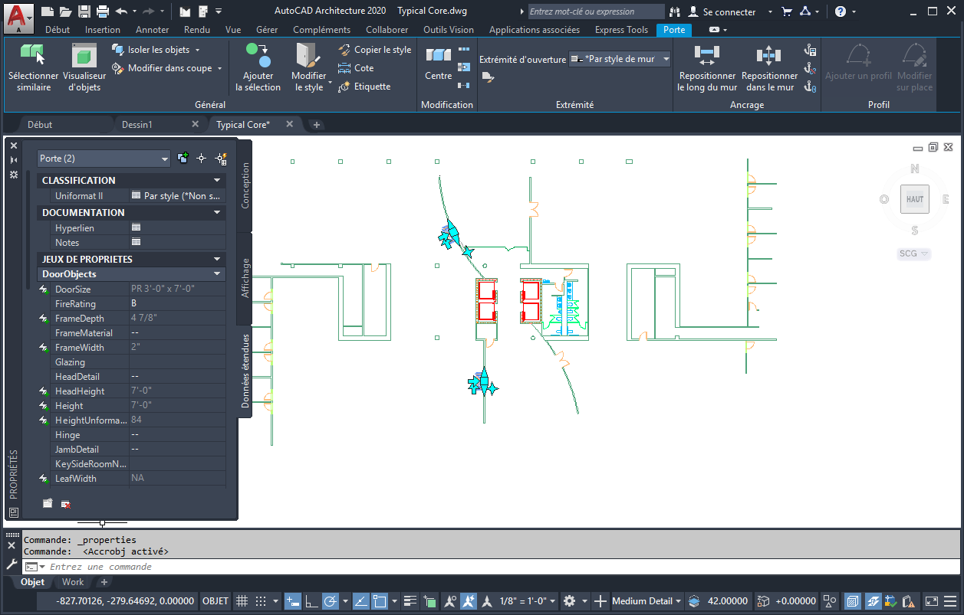This screenshot has width=964, height=615.
Task: Click the new drawing tab plus button
Action: 317,125
